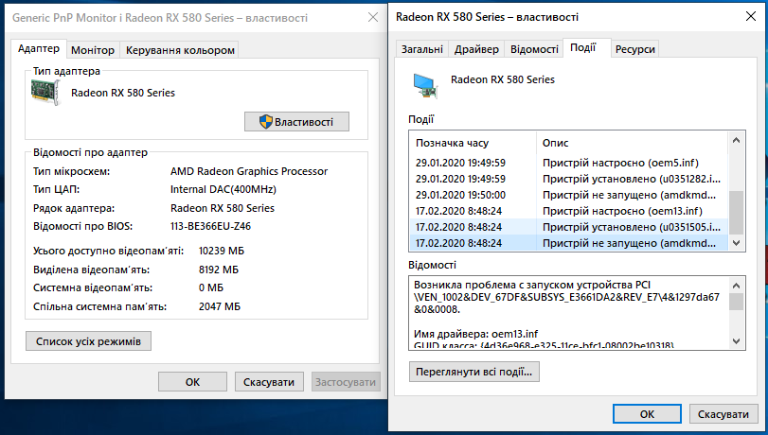Viewport: 768px width, 435px height.
Task: Click the Опис column header
Action: click(633, 143)
